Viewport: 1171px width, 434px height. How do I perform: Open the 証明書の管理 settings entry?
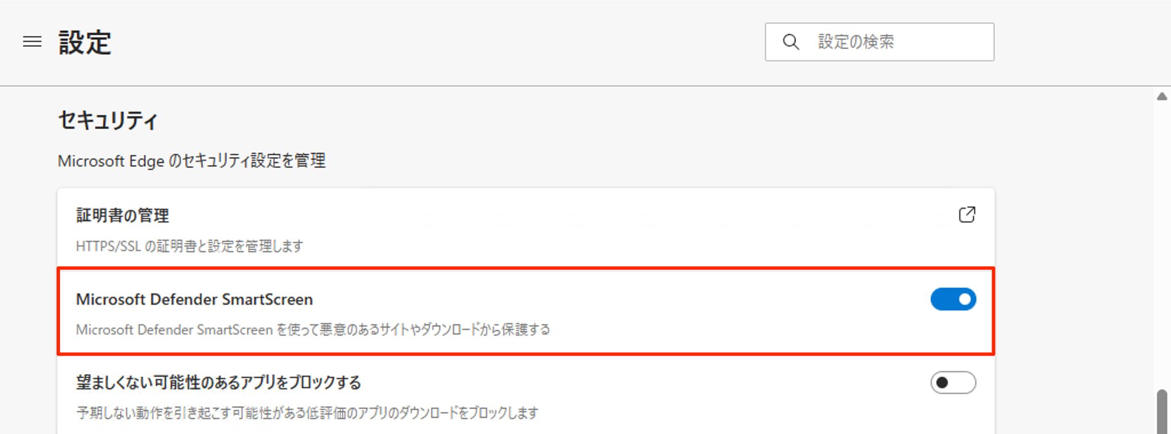coord(122,216)
